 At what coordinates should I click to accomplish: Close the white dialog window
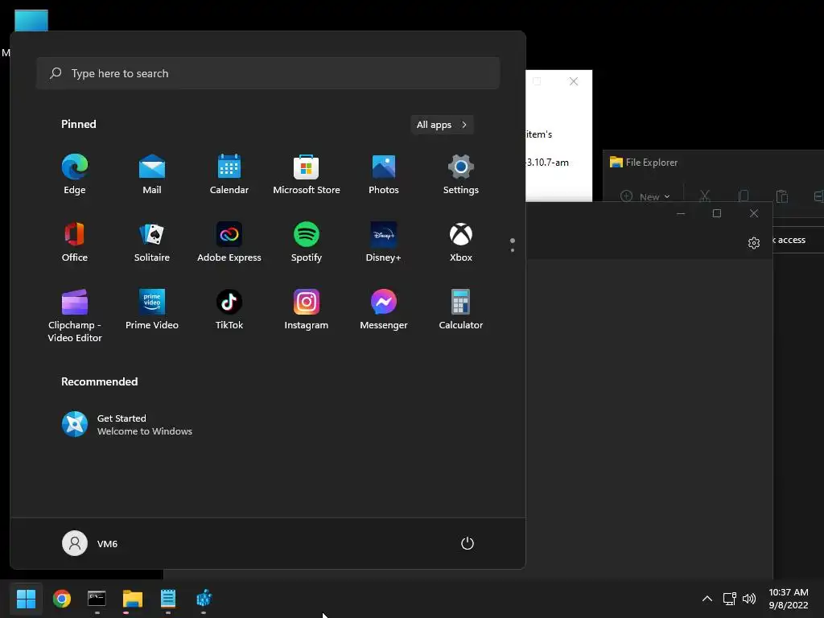coord(574,81)
